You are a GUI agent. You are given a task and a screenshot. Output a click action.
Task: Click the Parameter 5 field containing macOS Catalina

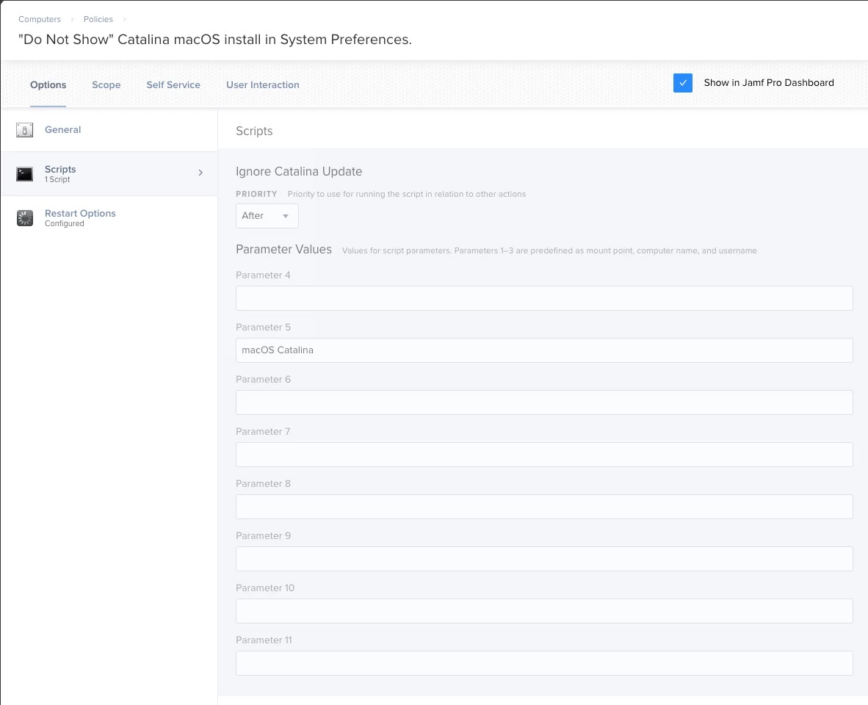click(544, 350)
